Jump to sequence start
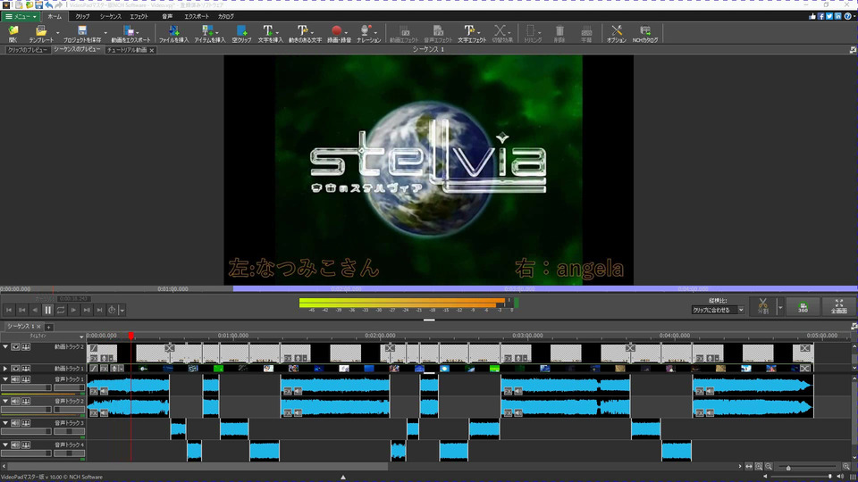858x482 pixels. (x=9, y=310)
